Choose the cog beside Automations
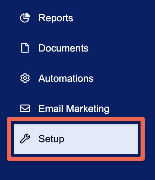Screen dimensions: 155x180 (25, 78)
